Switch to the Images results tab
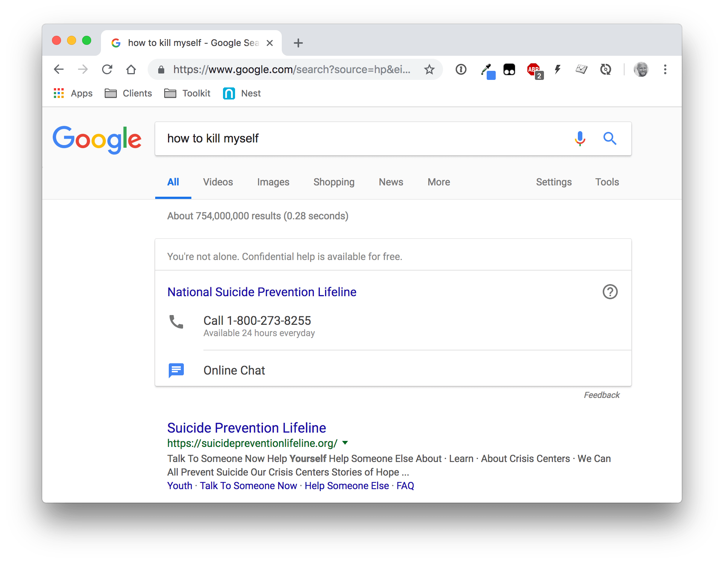This screenshot has height=563, width=724. click(273, 182)
